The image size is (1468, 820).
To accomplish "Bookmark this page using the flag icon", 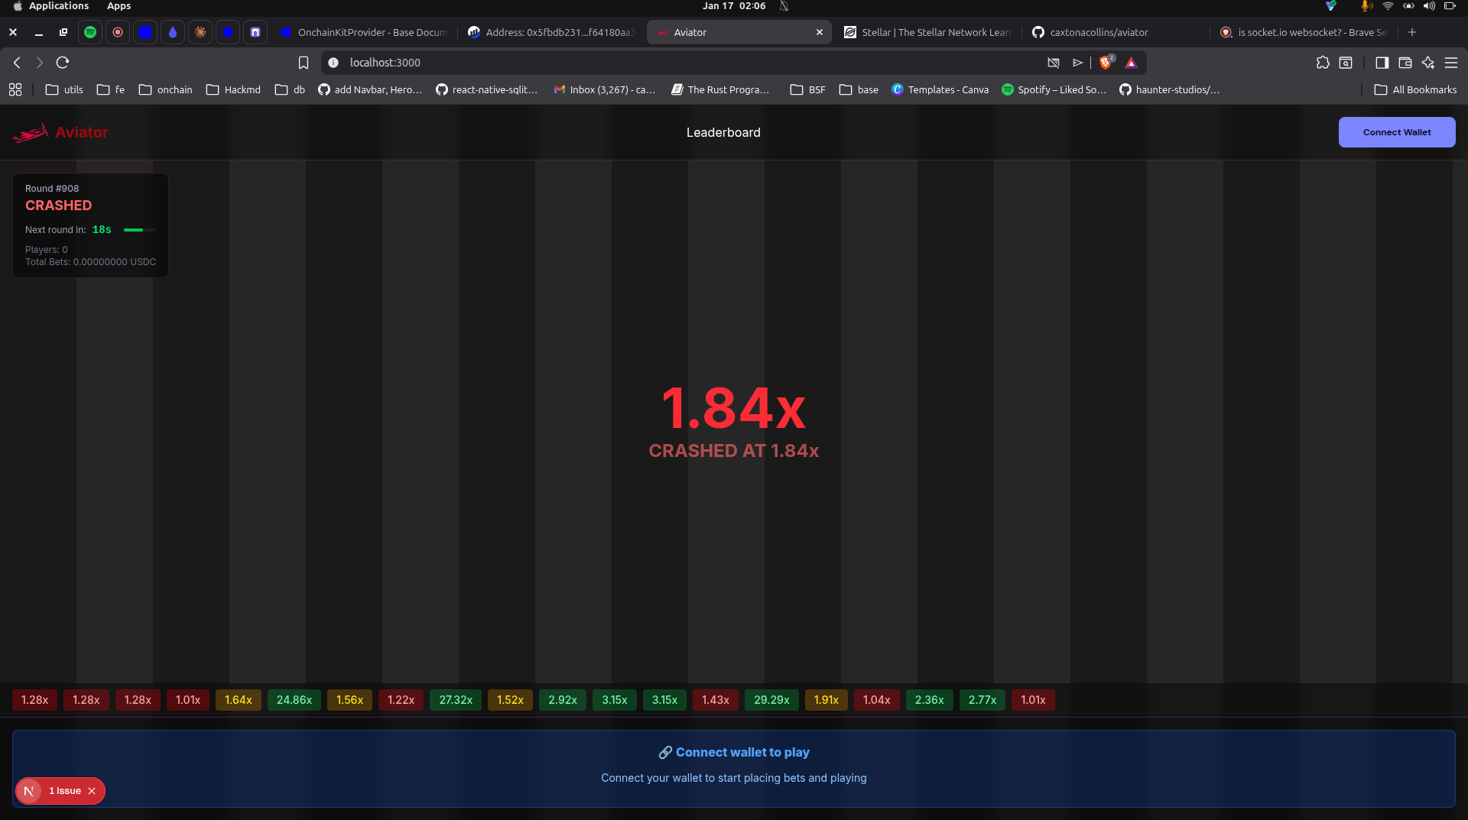I will coord(303,63).
